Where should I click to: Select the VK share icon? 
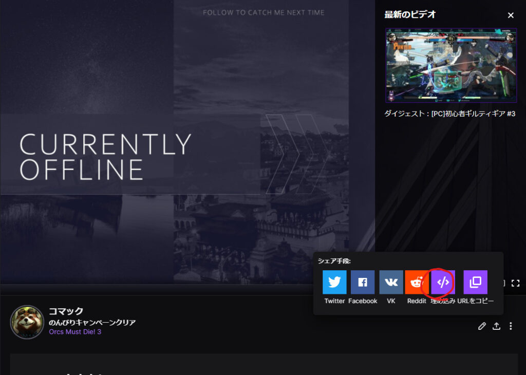click(x=391, y=282)
